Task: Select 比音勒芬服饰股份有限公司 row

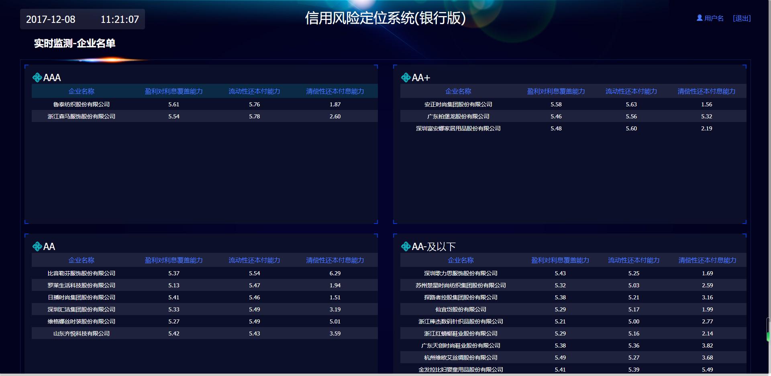Action: [205, 273]
